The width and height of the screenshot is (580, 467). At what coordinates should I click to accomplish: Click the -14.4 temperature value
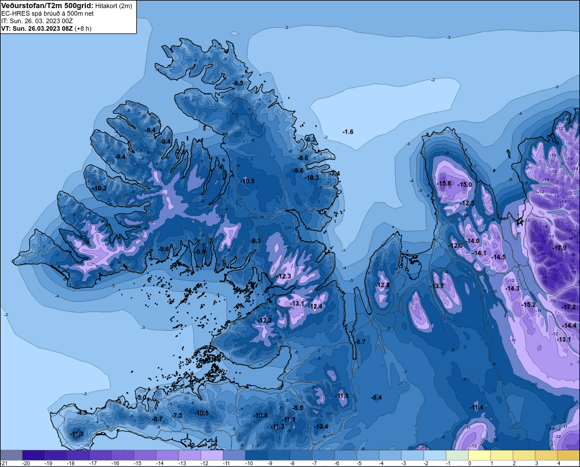[x=570, y=325]
